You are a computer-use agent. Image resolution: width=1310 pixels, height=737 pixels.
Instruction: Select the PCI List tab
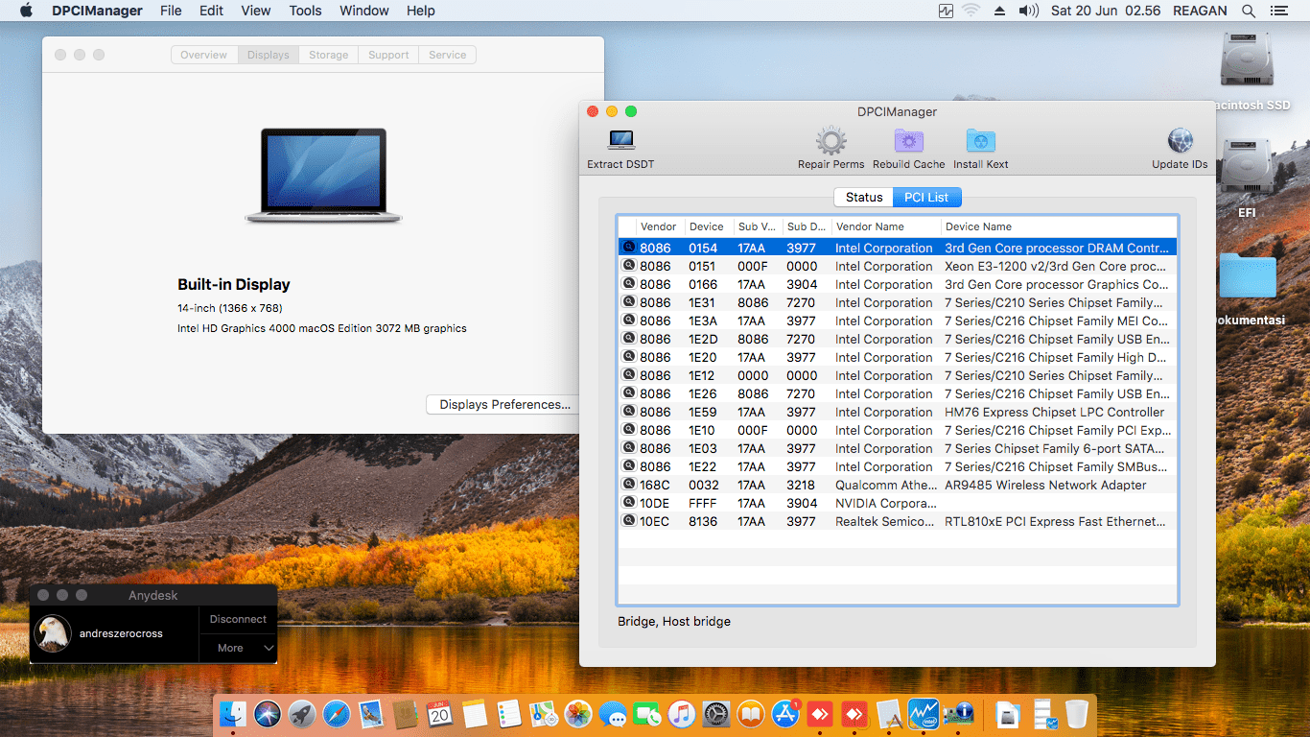click(x=926, y=197)
